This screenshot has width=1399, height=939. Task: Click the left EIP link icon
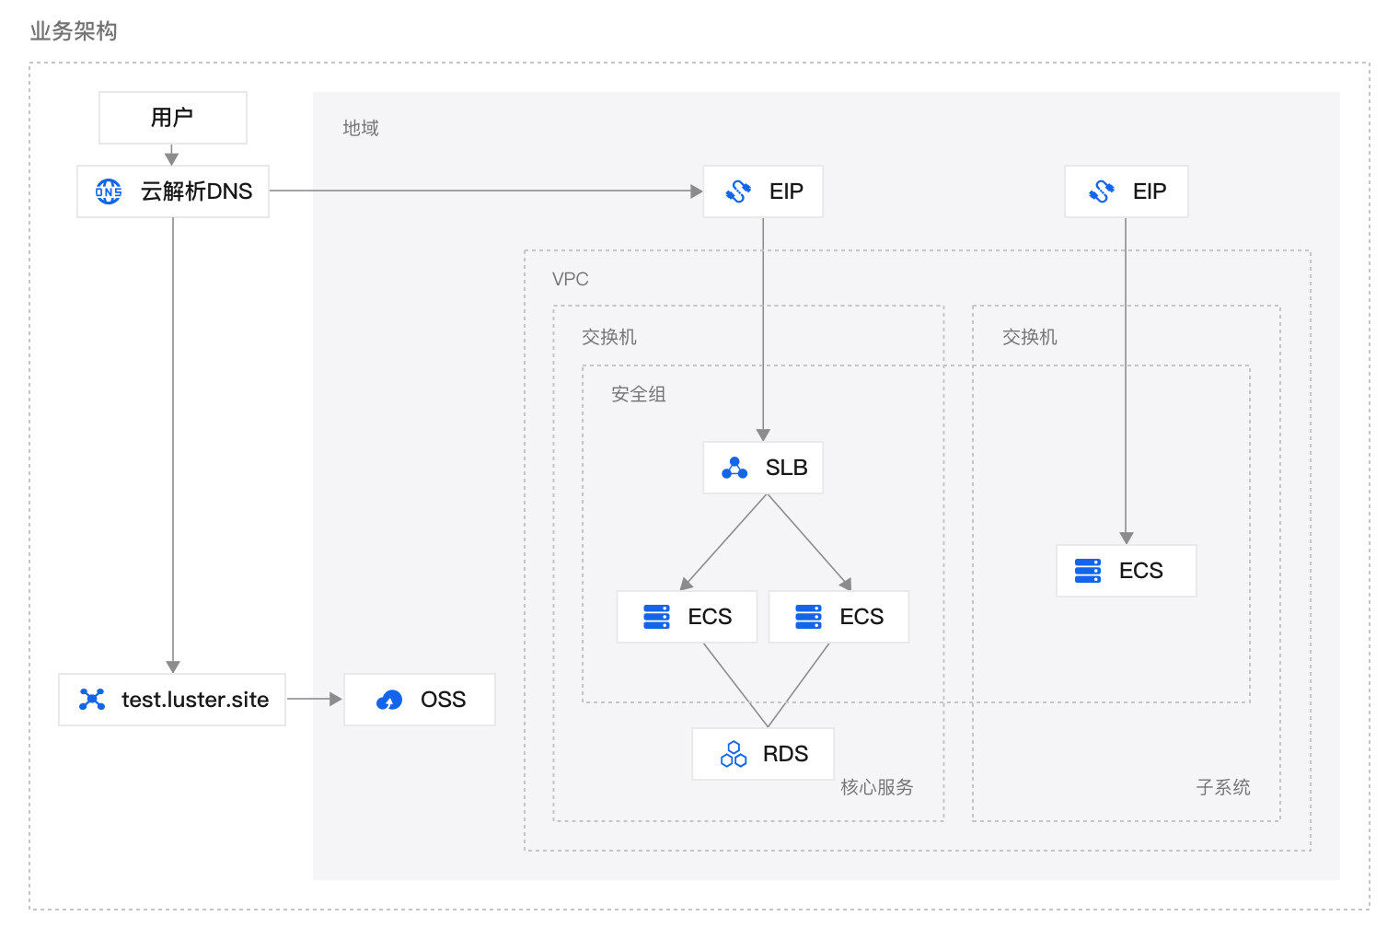tap(738, 191)
